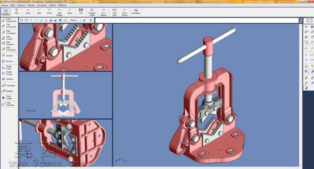This screenshot has width=314, height=169.
Task: Open the Features menu
Action: point(31,5)
